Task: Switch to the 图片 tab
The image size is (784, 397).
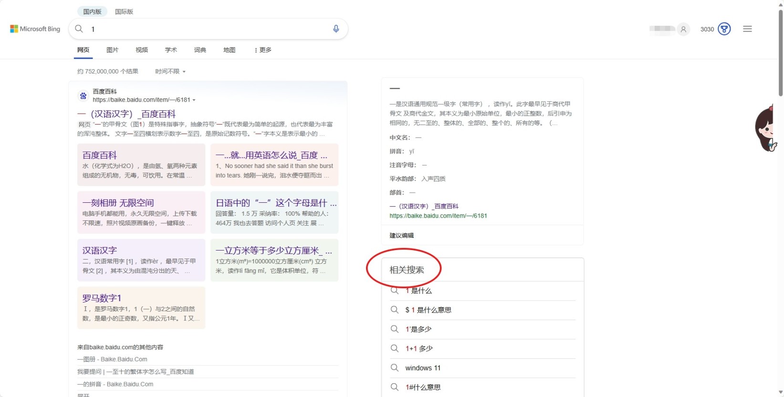Action: [112, 50]
